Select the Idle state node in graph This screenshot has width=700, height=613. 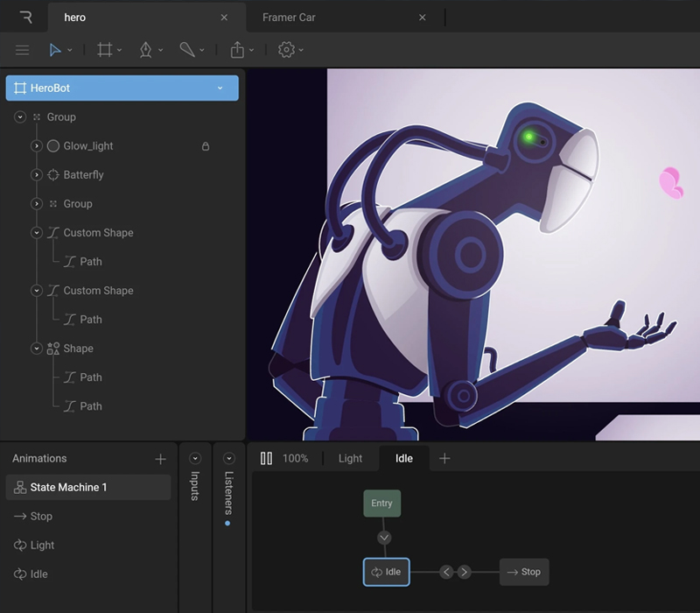click(x=386, y=572)
